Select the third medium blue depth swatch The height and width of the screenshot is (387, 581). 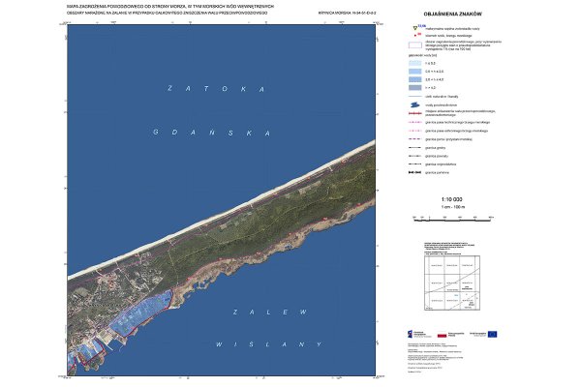coord(415,79)
